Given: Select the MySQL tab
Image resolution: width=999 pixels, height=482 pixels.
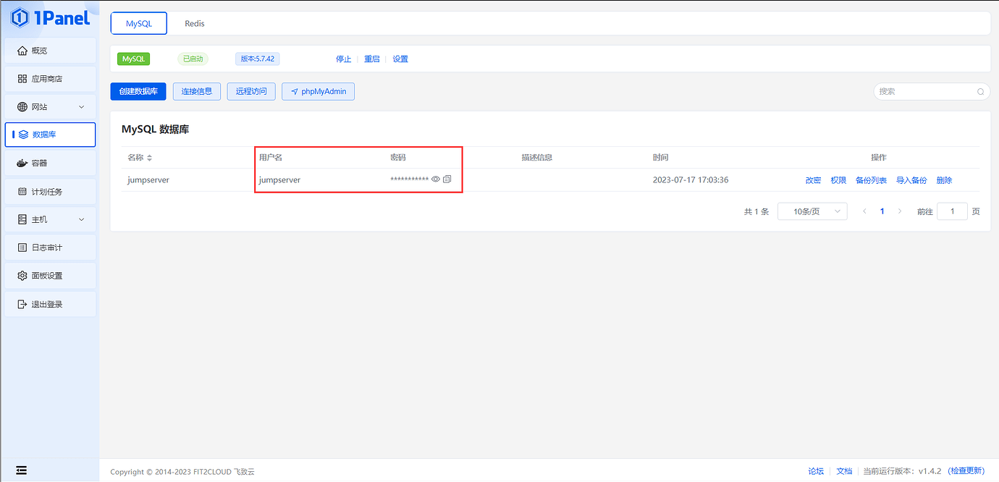Looking at the screenshot, I should tap(139, 24).
